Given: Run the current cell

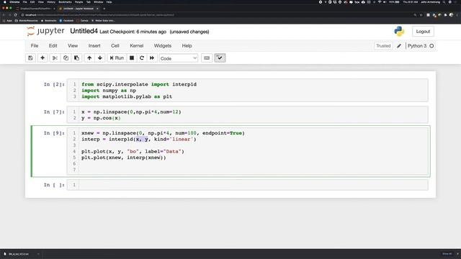Looking at the screenshot, I should pos(117,58).
